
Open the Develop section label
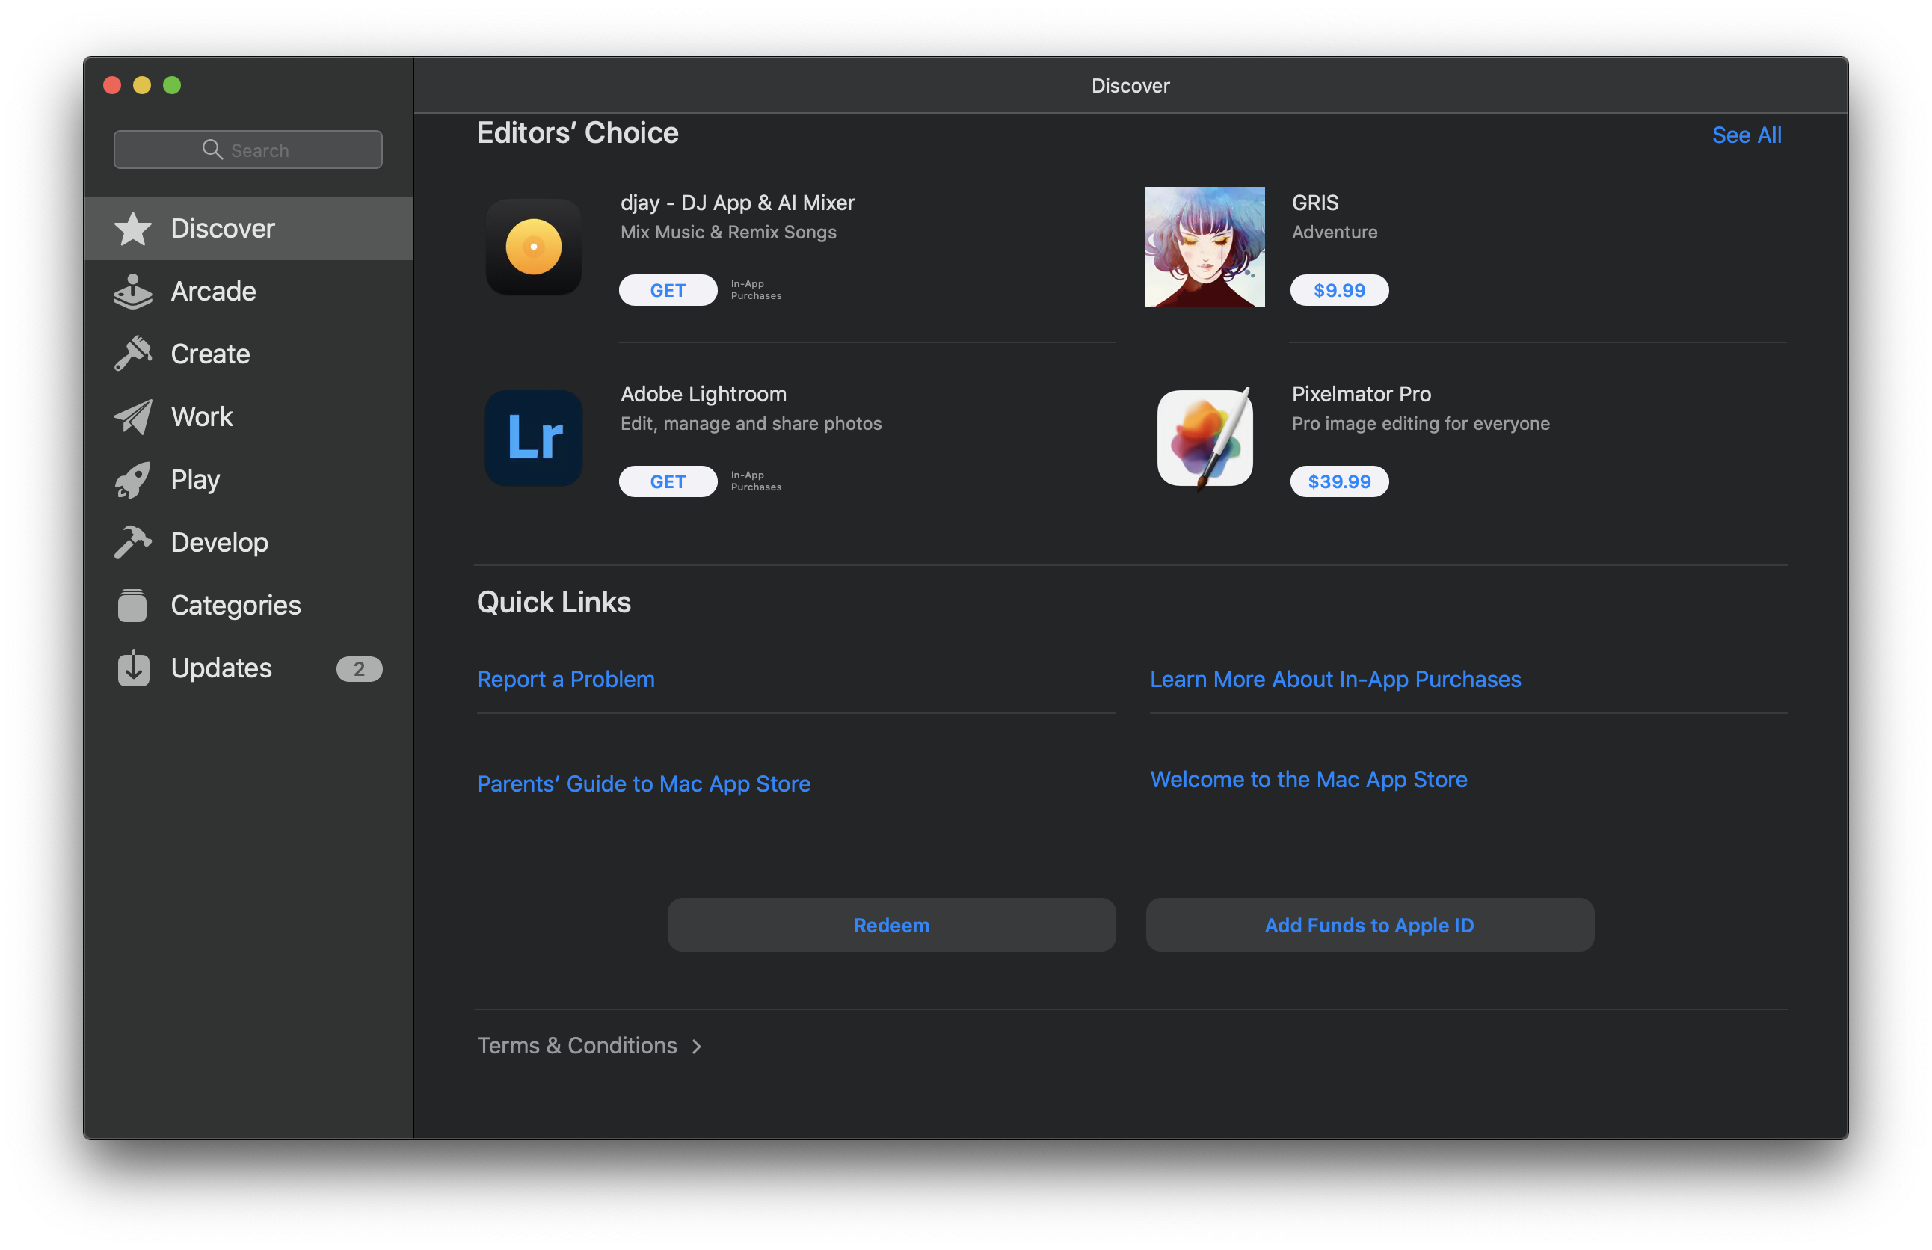[220, 542]
